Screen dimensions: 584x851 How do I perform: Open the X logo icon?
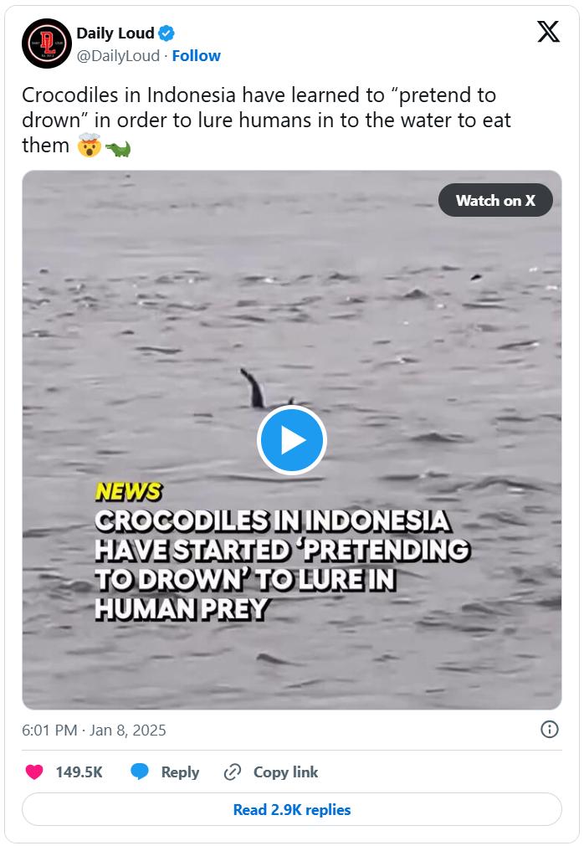coord(548,32)
